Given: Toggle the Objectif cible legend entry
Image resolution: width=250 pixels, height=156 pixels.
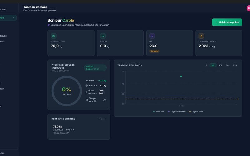Looking at the screenshot, I should tap(196, 112).
